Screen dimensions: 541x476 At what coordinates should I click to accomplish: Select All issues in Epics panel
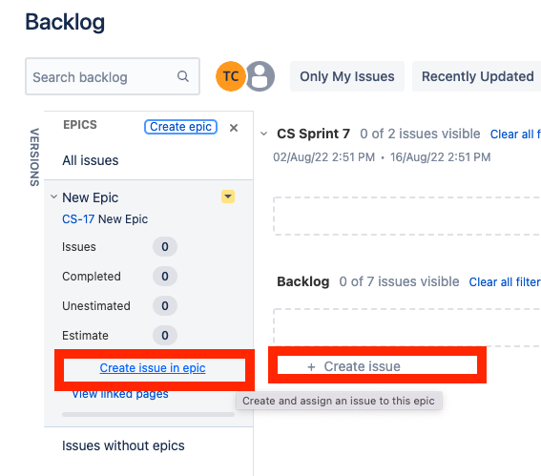(x=91, y=161)
